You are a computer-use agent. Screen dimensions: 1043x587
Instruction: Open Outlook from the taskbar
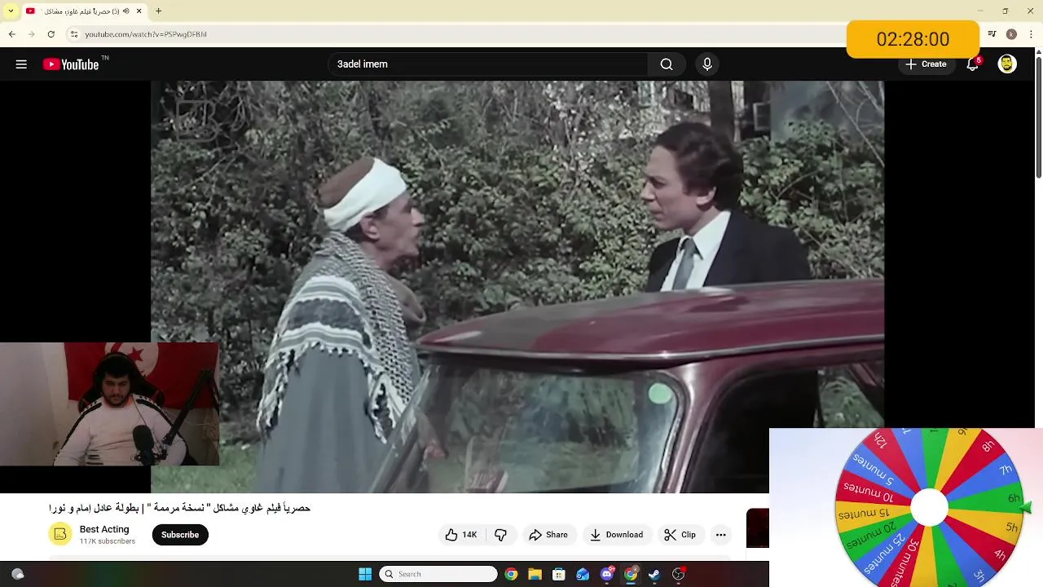[x=583, y=574]
